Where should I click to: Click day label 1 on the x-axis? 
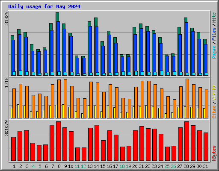14,166
